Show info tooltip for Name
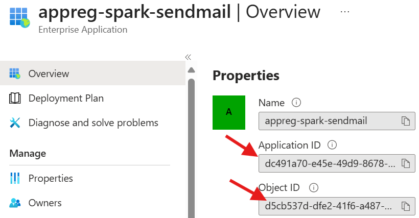This screenshot has height=218, width=419. (295, 103)
